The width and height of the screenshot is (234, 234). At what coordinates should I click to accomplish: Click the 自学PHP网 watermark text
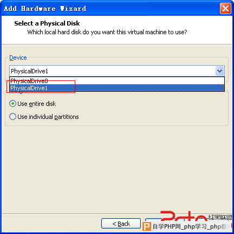167,226
